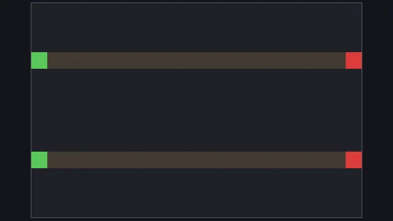393x221 pixels.
Task: Click the empty dark area between the two bars
Action: click(196, 110)
